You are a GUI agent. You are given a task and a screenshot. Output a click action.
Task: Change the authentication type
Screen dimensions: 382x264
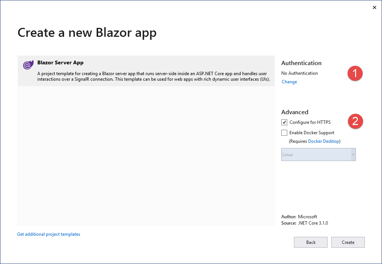click(x=289, y=82)
